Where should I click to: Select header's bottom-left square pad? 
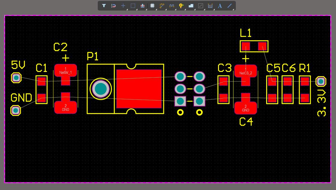(x=180, y=101)
